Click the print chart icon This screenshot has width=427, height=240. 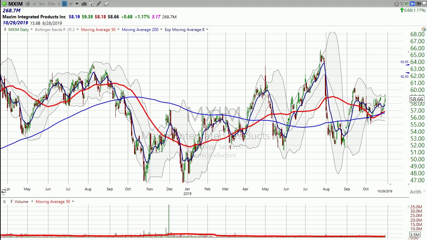click(27, 4)
